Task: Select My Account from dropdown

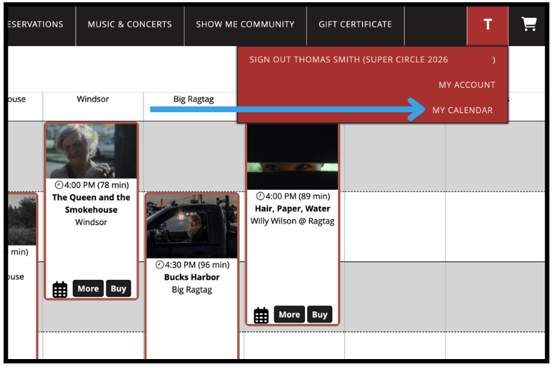Action: point(466,85)
